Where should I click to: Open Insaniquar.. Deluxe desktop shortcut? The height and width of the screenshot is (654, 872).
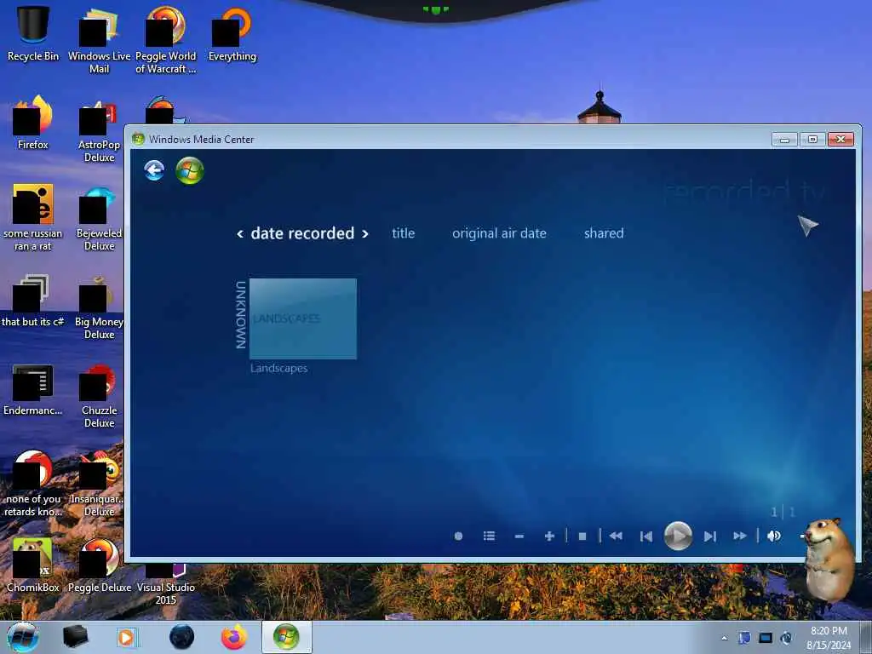point(99,483)
